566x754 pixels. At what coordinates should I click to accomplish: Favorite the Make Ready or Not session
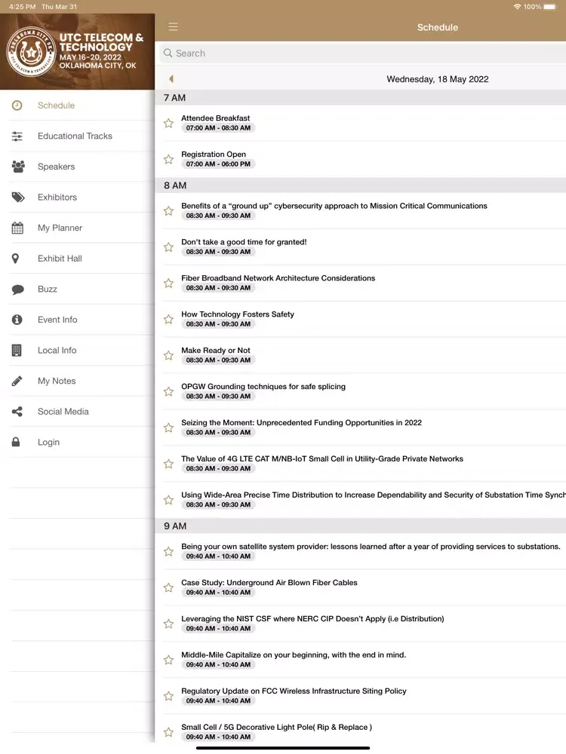[168, 355]
